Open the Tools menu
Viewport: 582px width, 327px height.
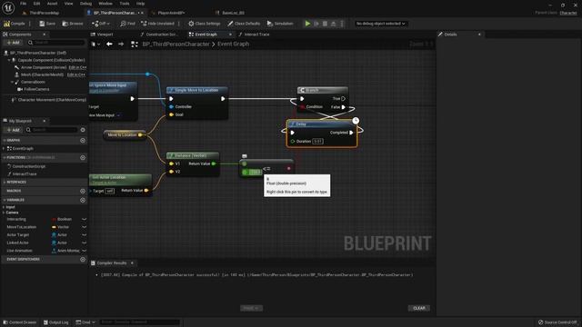coord(125,4)
